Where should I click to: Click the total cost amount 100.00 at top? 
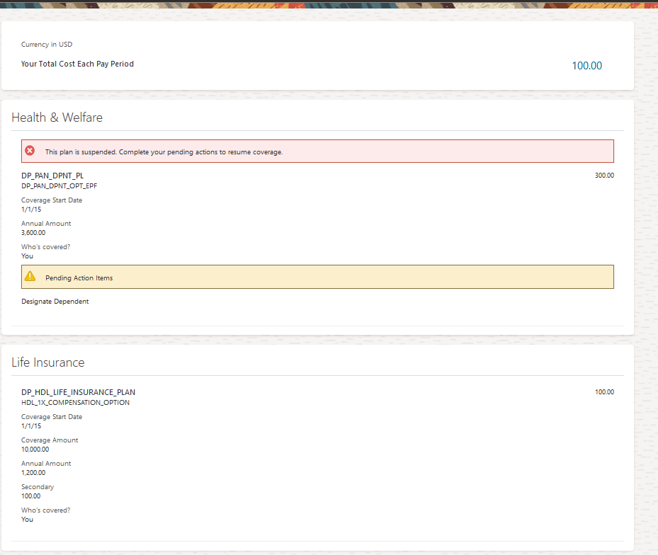click(x=586, y=66)
